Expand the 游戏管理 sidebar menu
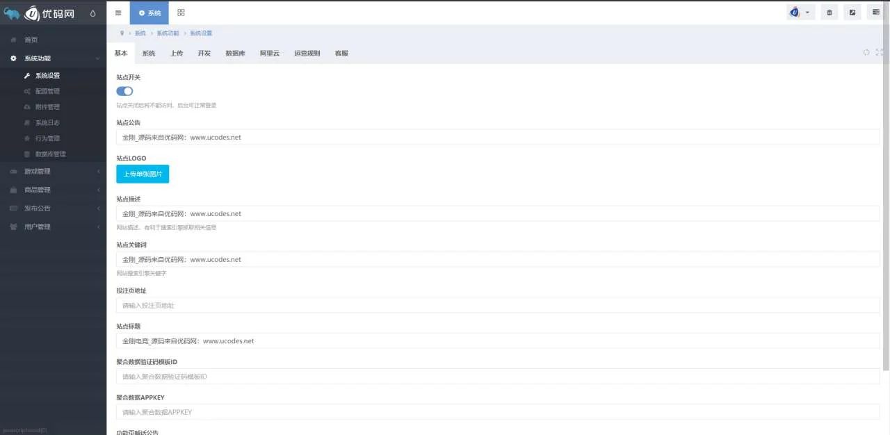The width and height of the screenshot is (890, 435). click(53, 172)
